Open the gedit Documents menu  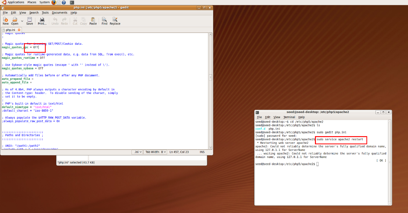60,13
